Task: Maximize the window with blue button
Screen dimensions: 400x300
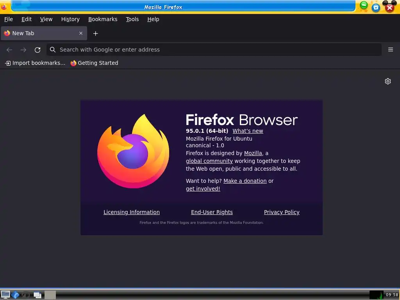Action: pyautogui.click(x=376, y=8)
